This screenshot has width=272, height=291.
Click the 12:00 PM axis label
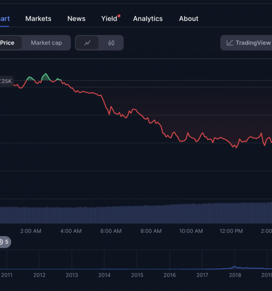click(x=231, y=231)
